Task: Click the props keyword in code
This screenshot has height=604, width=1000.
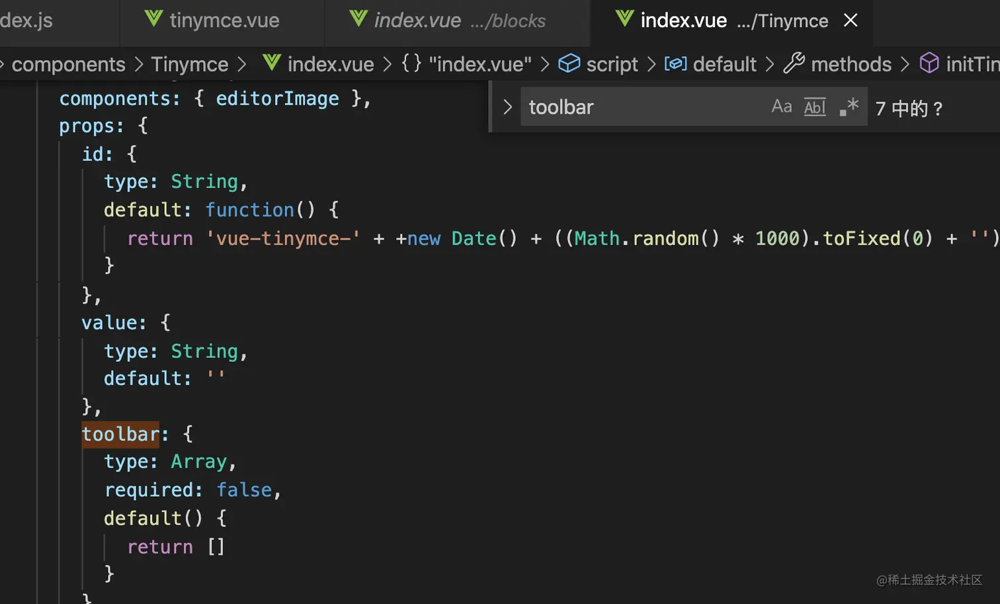Action: pos(86,126)
